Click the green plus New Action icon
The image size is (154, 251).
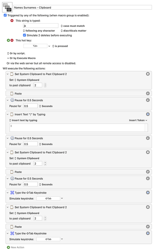tap(8, 247)
